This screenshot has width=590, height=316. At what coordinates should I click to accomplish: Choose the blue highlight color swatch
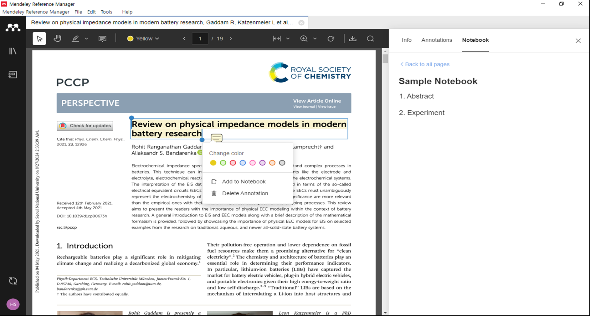pos(243,163)
